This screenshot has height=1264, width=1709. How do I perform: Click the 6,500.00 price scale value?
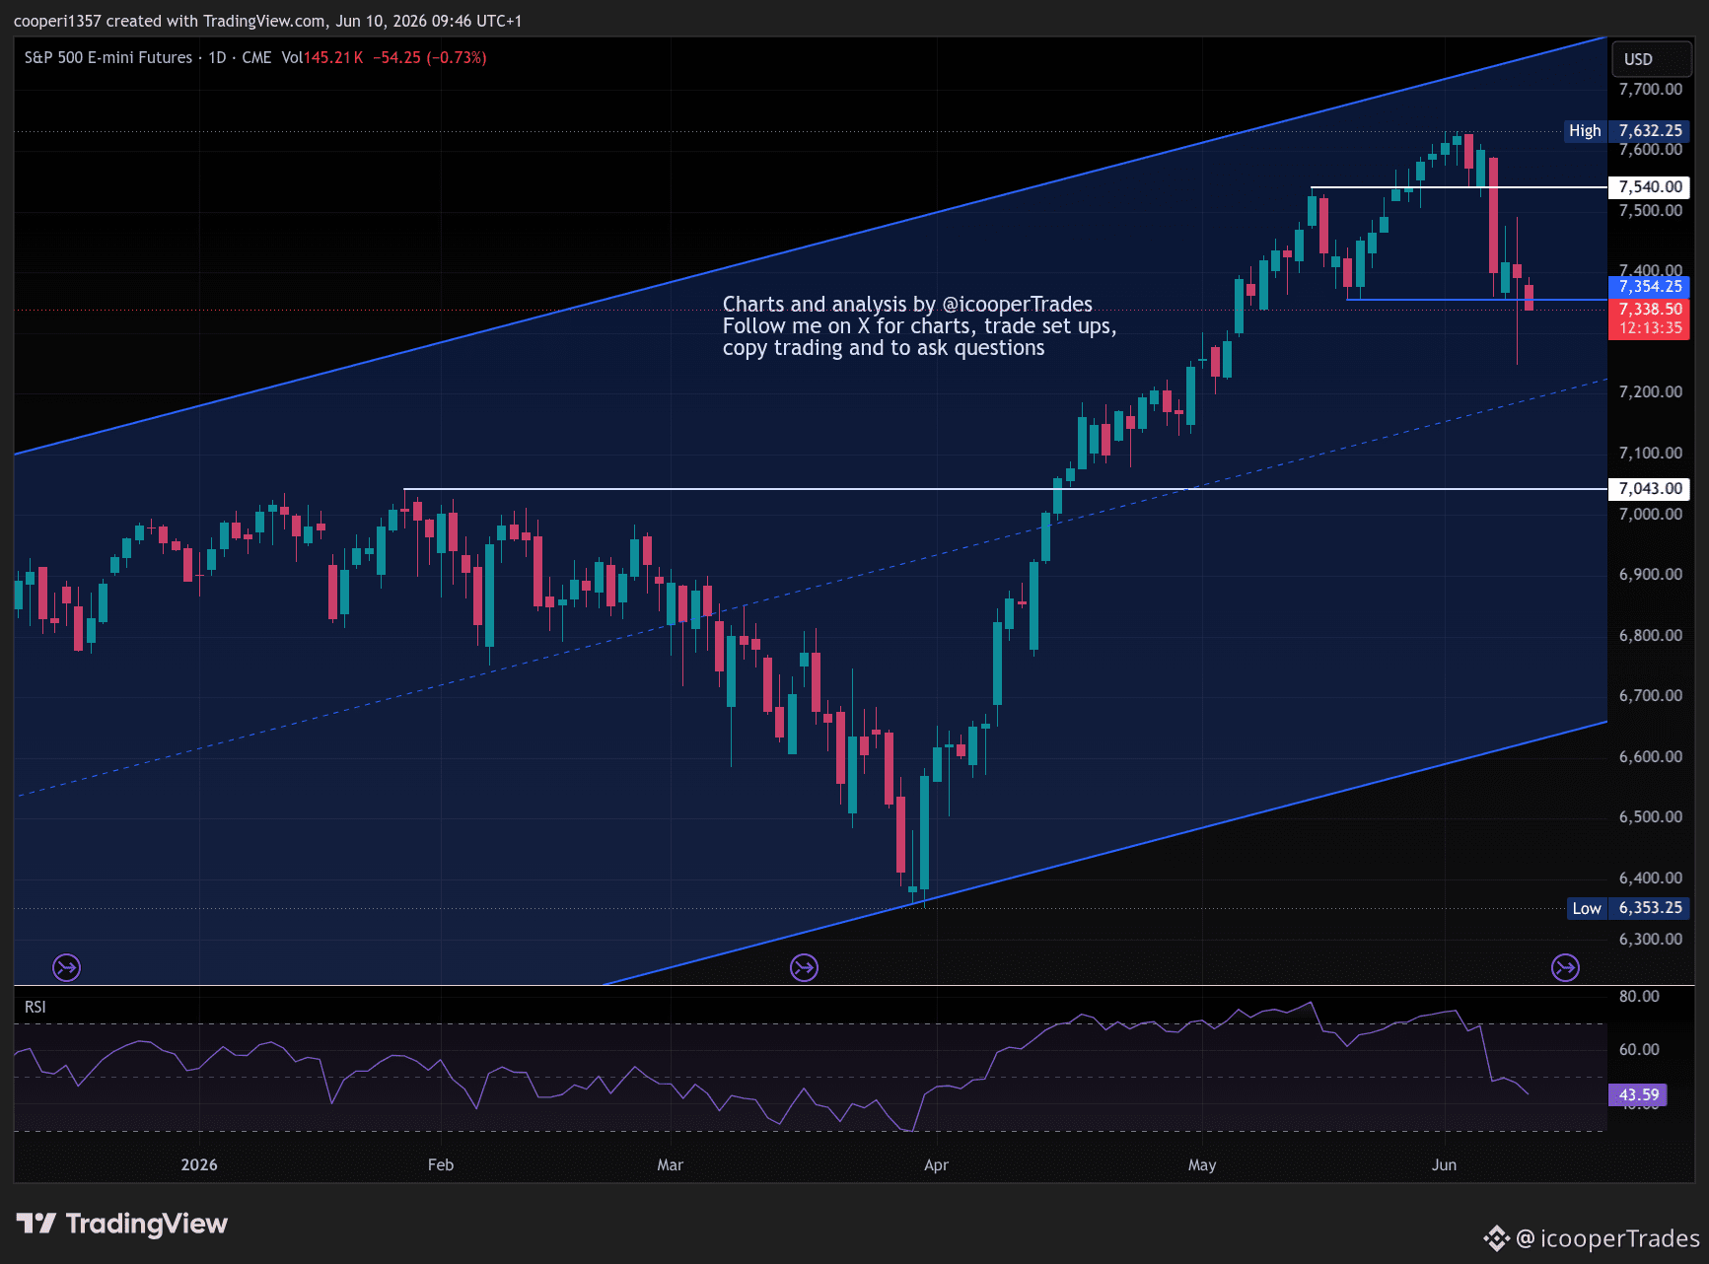click(1651, 816)
